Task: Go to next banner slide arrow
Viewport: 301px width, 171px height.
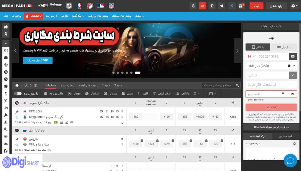Action: click(237, 51)
